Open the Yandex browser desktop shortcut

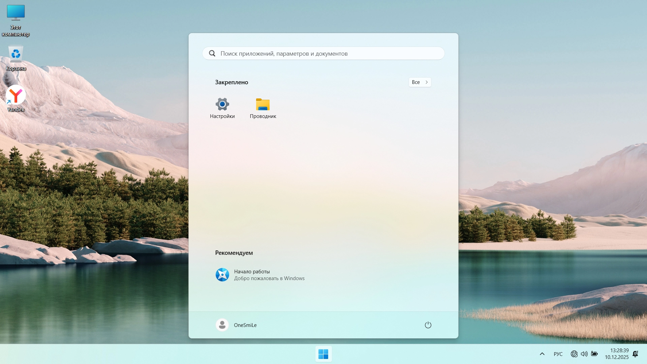click(x=16, y=98)
